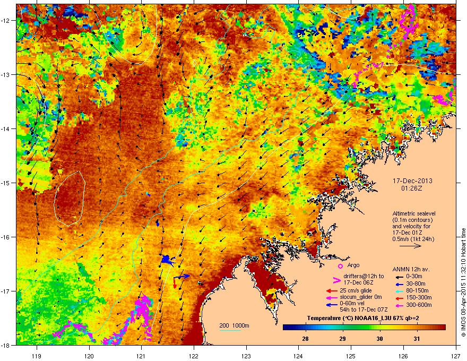Click the cyan ANMN 80-150m legend arrow
This screenshot has height=361, width=467.
click(399, 291)
